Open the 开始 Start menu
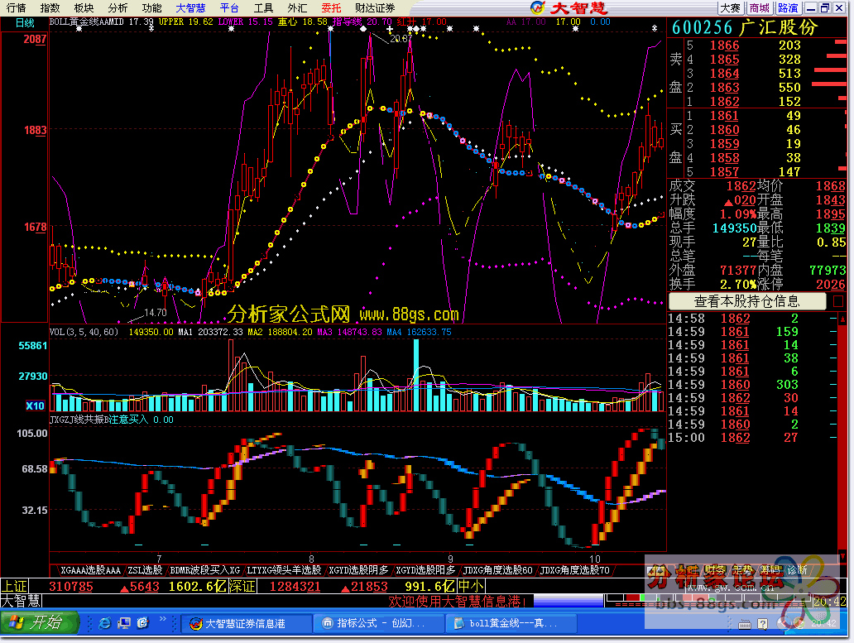This screenshot has height=643, width=854. tap(40, 623)
